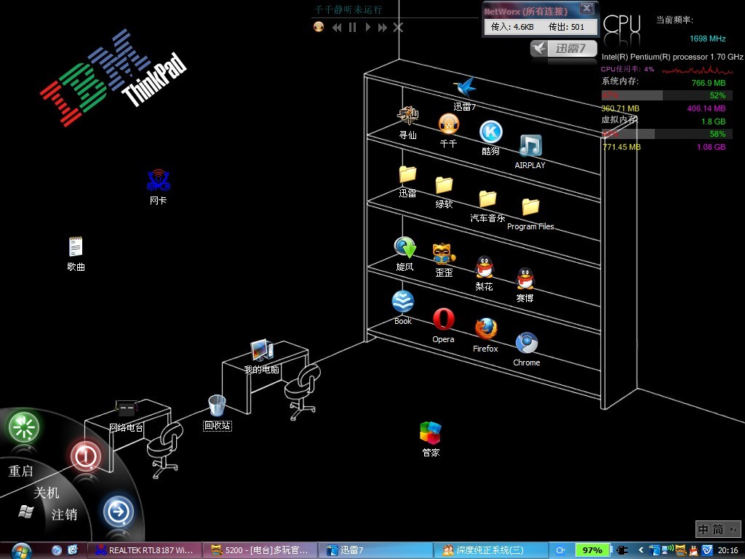Click the NetWorx 传入: 4.6KB reading

(512, 27)
